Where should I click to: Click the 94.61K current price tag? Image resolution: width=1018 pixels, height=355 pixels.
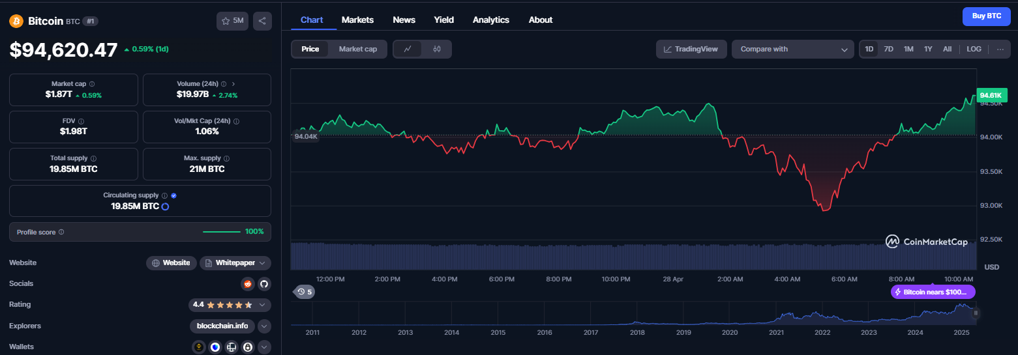(x=992, y=95)
